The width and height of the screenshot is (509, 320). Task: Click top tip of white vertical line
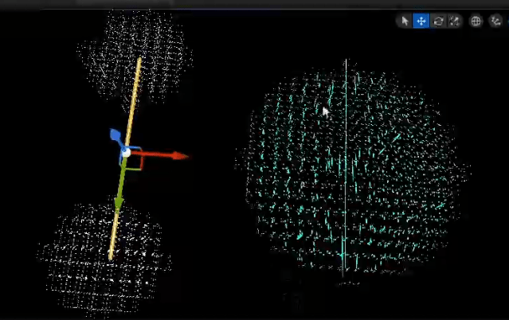(x=346, y=60)
